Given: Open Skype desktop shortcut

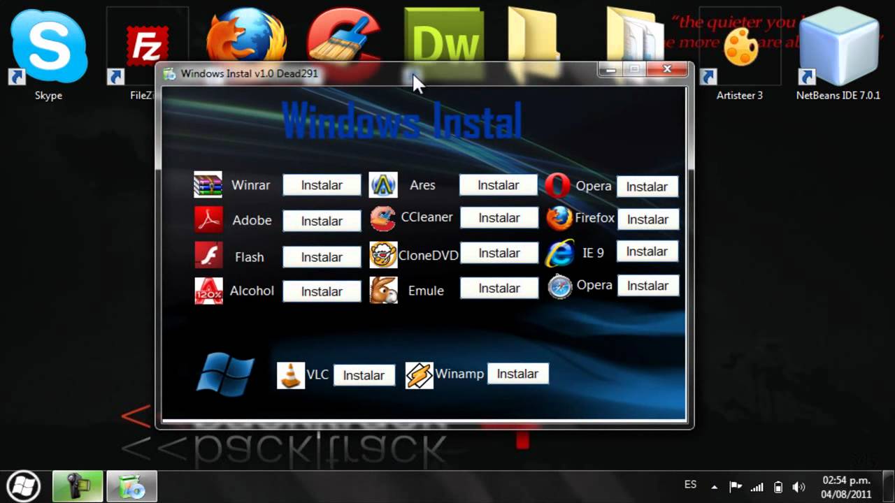Looking at the screenshot, I should pos(48,54).
